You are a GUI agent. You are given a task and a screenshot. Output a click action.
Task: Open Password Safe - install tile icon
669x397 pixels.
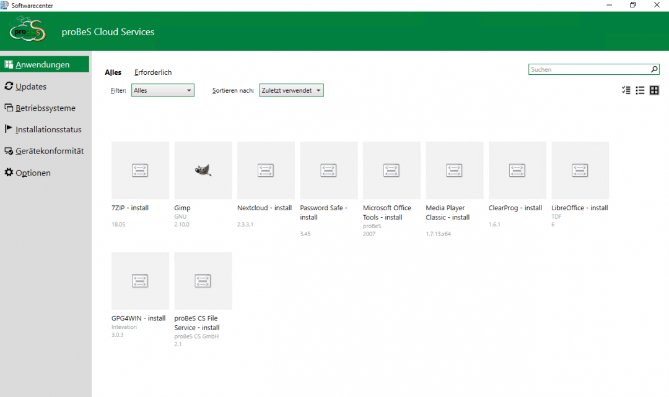(x=328, y=171)
